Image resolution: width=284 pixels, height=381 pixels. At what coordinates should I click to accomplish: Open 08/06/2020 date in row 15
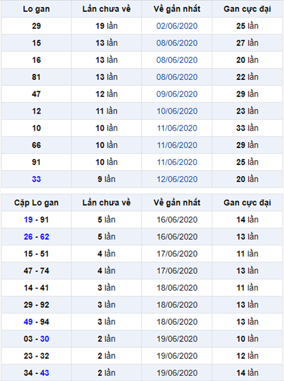point(177,43)
